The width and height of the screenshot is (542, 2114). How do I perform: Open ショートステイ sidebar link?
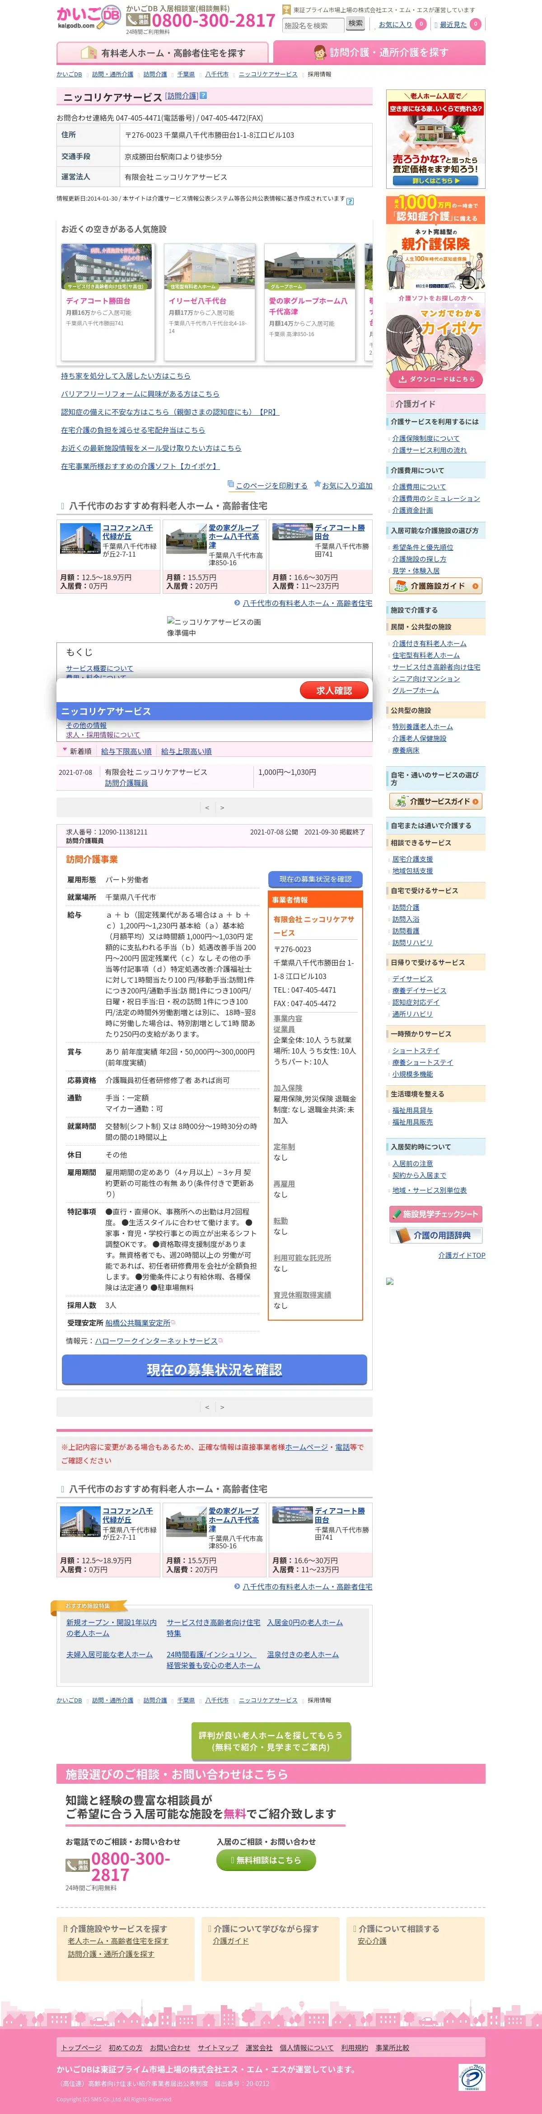pyautogui.click(x=416, y=1050)
